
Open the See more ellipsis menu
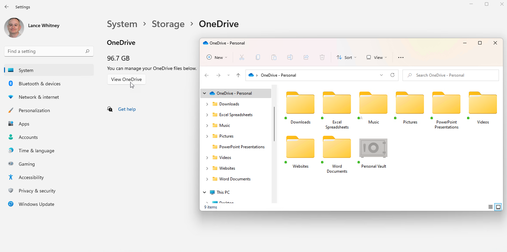coord(401,58)
